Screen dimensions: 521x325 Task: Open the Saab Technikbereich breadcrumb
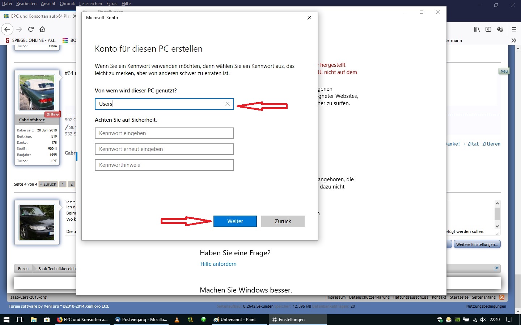point(57,269)
